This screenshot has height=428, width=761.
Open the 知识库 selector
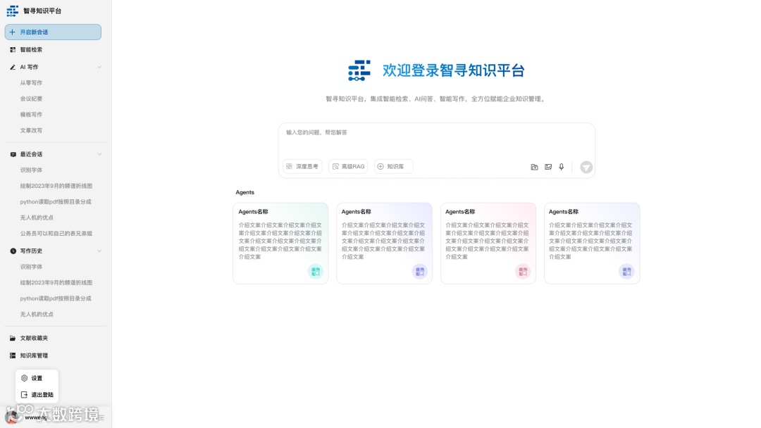[x=394, y=166]
